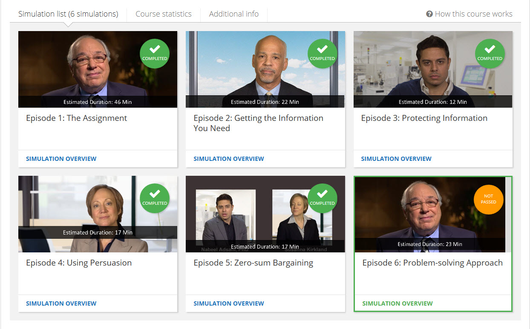Click the question mark help icon
The width and height of the screenshot is (530, 329).
tap(429, 14)
